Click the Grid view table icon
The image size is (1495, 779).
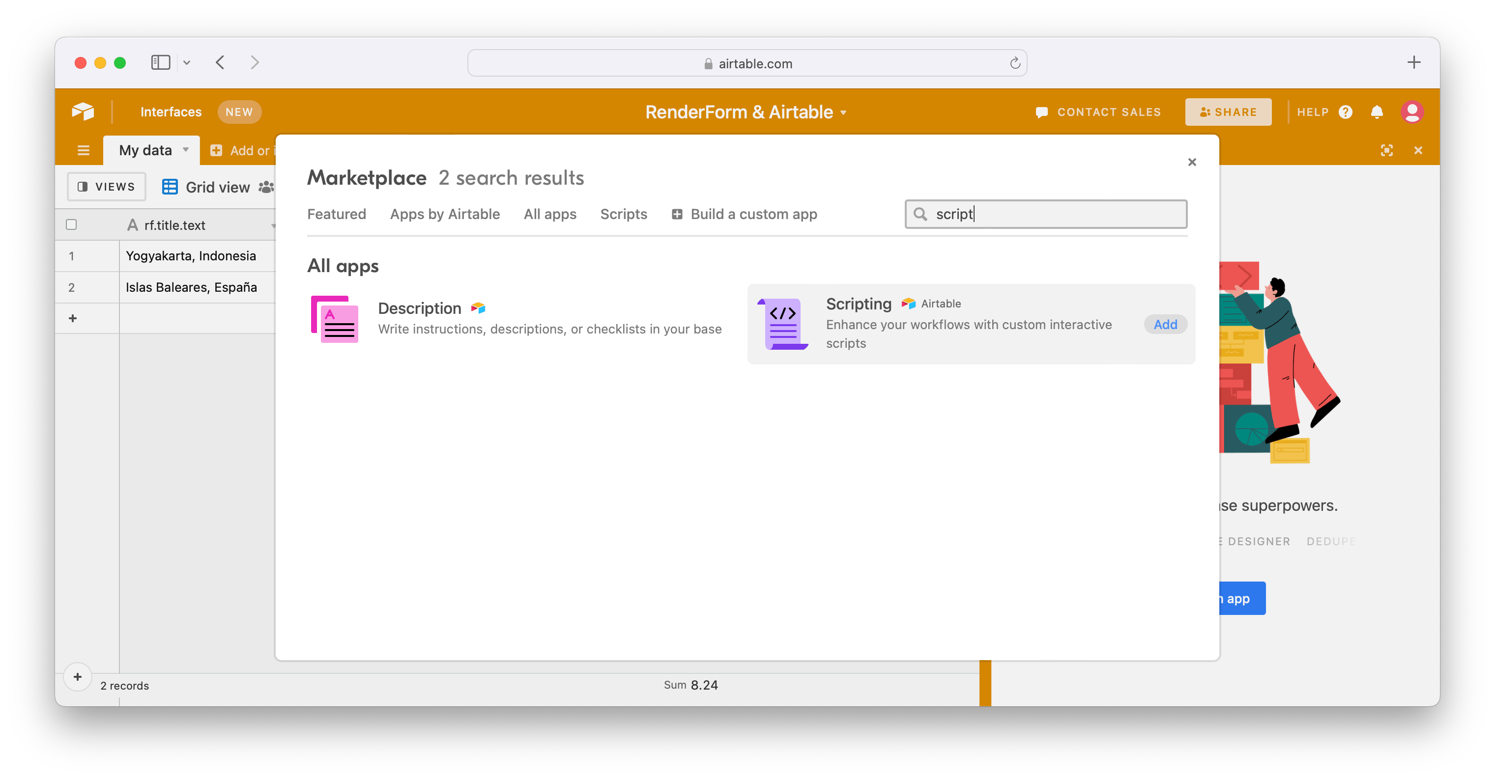pos(170,187)
